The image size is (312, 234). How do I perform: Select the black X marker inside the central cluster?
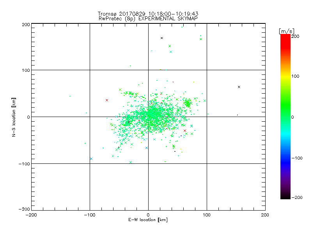pos(129,122)
